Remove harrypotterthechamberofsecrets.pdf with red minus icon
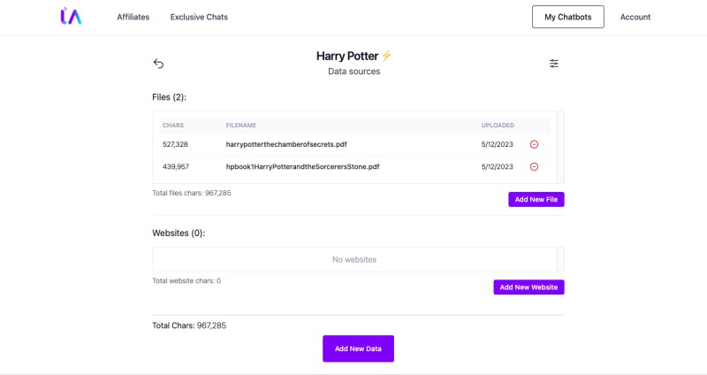707x375 pixels. [534, 144]
